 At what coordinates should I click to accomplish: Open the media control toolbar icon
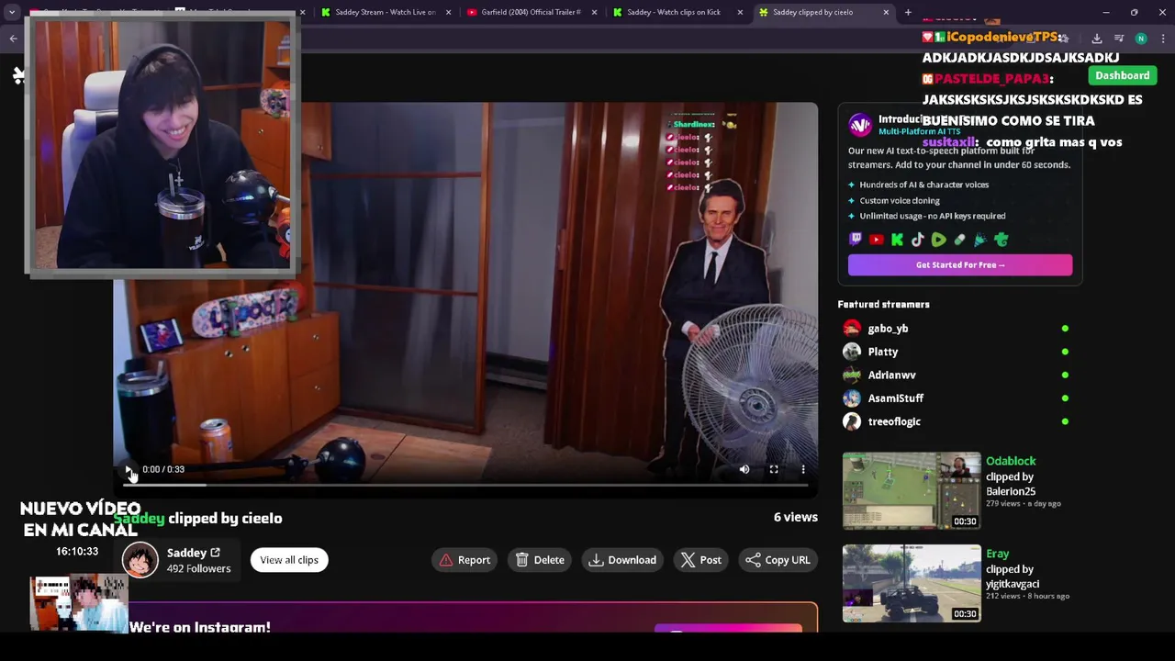1119,39
